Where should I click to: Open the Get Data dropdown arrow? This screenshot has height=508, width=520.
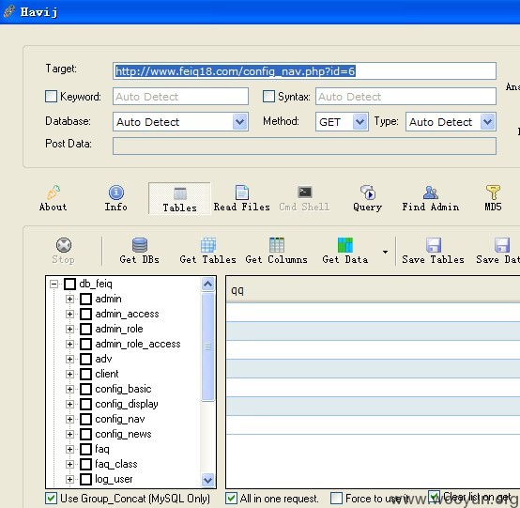[385, 252]
